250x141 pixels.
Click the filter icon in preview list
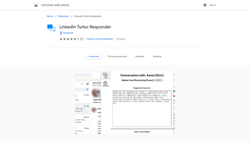click(87, 90)
